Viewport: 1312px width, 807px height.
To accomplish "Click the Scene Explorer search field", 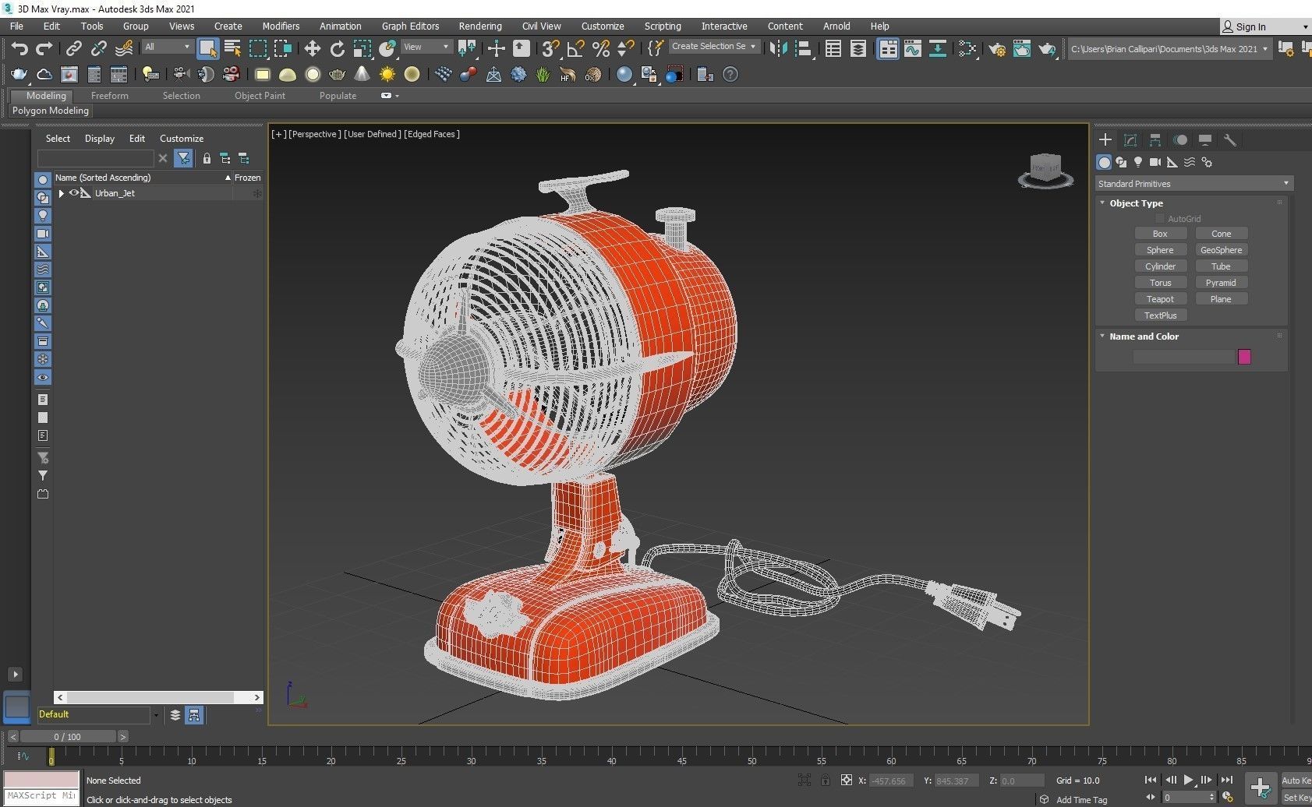I will click(96, 158).
